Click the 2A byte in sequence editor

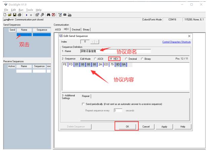tap(100, 64)
